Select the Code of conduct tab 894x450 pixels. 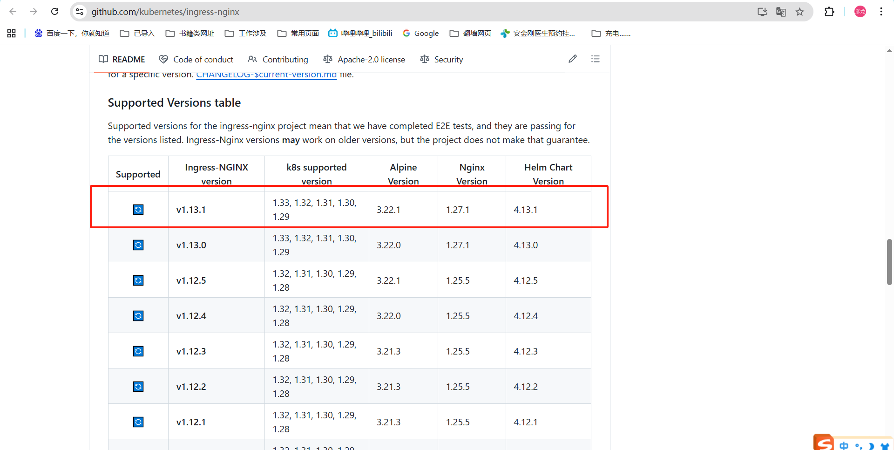click(x=196, y=59)
